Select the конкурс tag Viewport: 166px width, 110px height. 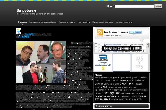[123, 87]
